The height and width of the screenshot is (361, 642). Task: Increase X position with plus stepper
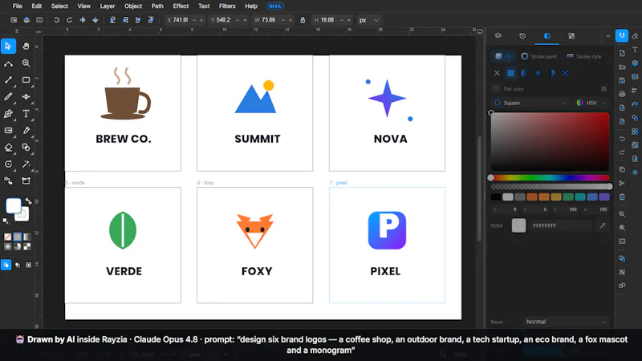(x=201, y=20)
